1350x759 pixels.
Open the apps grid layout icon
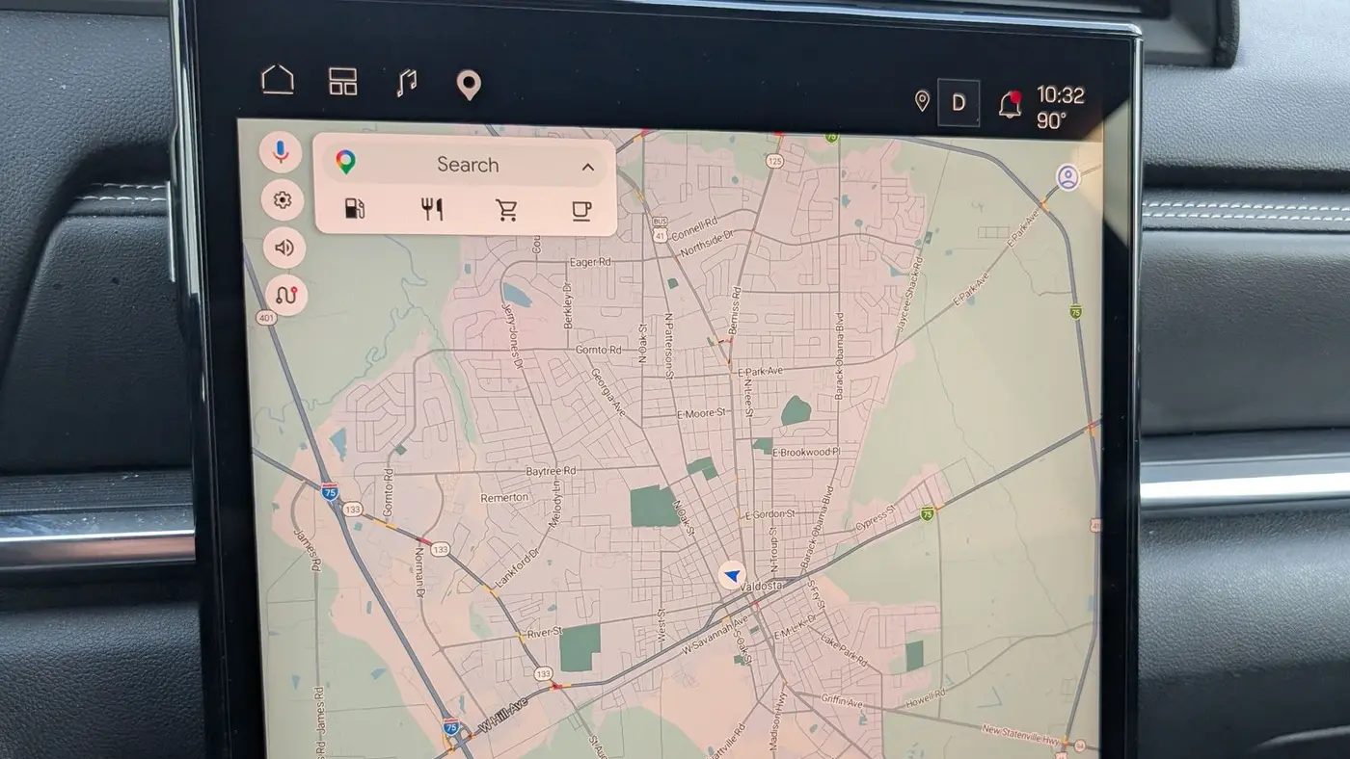343,81
